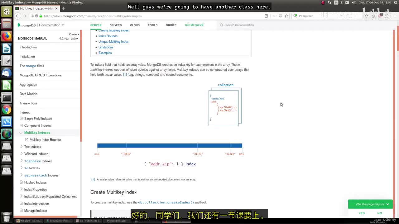Click the Get MongoDB link

pyautogui.click(x=194, y=25)
